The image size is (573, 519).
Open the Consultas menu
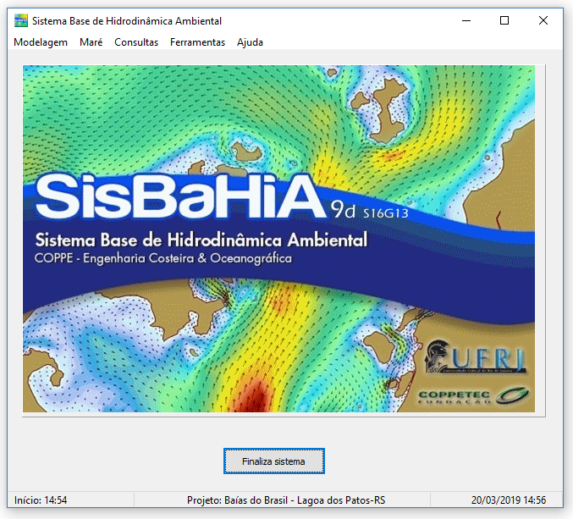click(136, 42)
